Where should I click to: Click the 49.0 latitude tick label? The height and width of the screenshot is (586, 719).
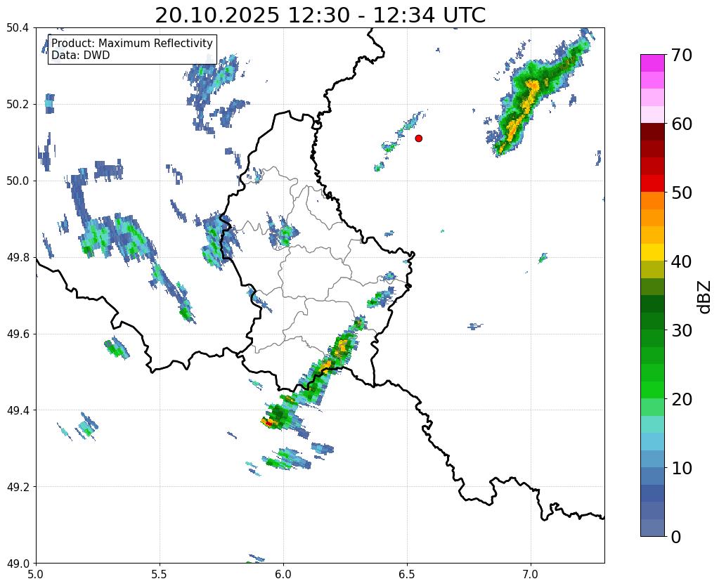click(x=18, y=563)
